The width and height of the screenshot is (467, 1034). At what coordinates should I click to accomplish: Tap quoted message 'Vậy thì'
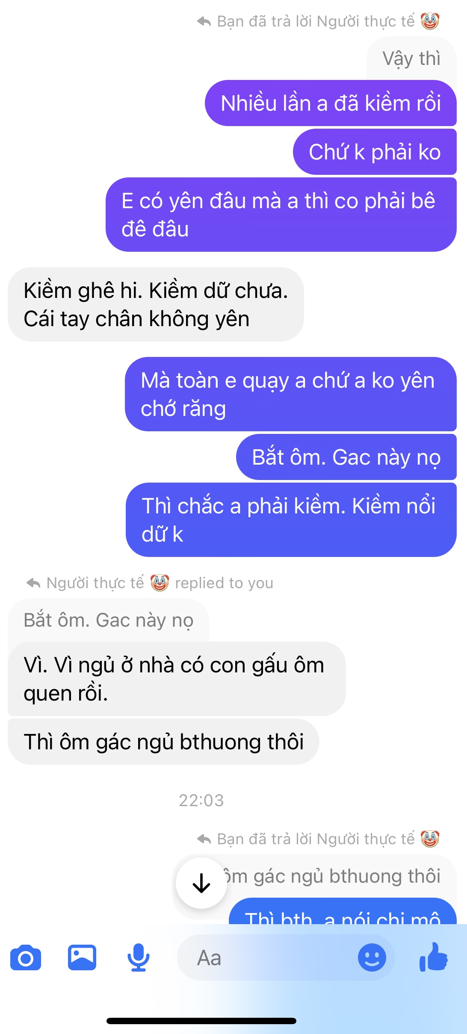[411, 59]
